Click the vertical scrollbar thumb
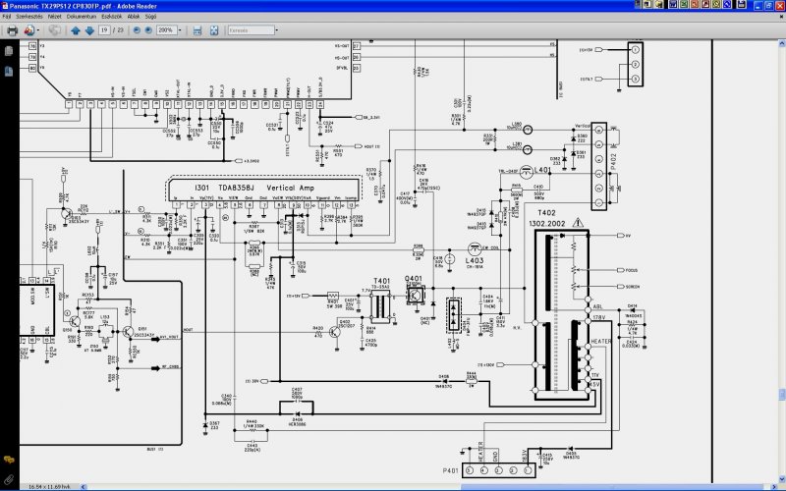786x491 pixels. tap(781, 395)
